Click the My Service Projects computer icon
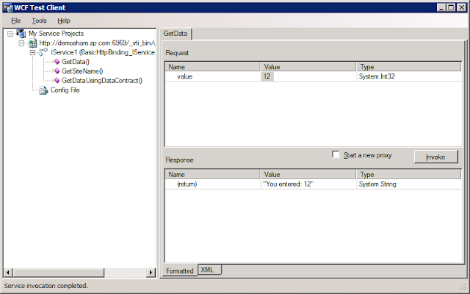This screenshot has width=470, height=294. (21, 33)
